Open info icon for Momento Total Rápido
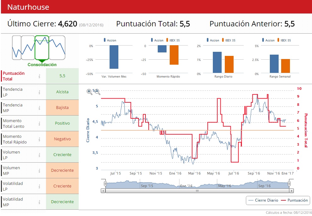 point(39,139)
